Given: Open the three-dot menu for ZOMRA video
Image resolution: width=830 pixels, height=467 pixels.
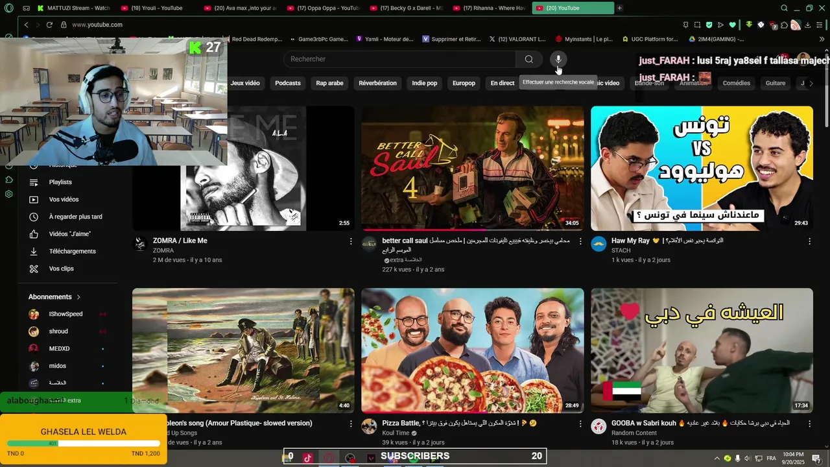Looking at the screenshot, I should click(351, 241).
